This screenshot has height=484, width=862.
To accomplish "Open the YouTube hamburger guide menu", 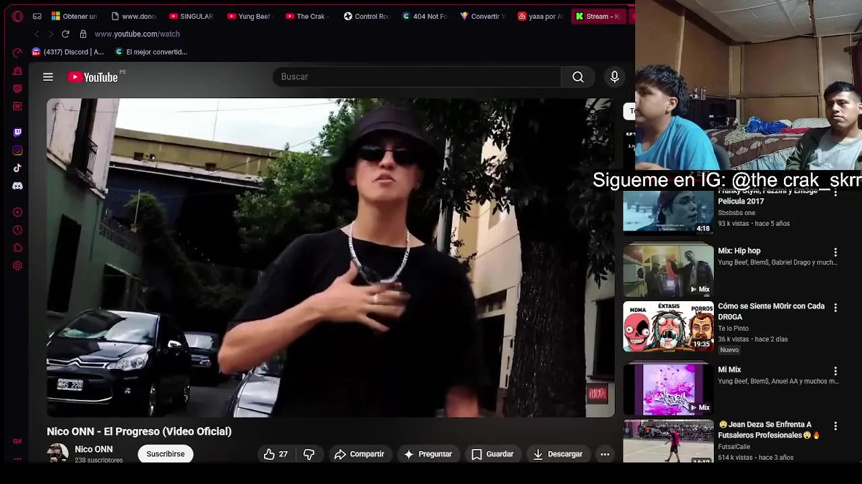I will (48, 77).
